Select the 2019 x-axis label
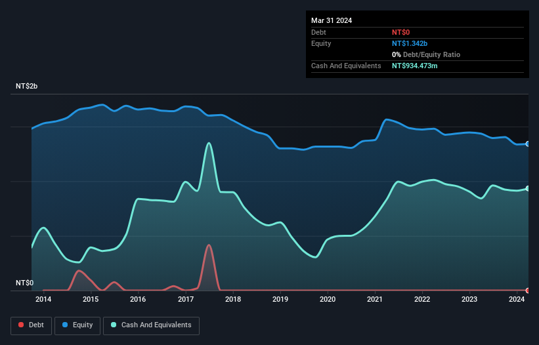This screenshot has height=345, width=539. [x=280, y=299]
